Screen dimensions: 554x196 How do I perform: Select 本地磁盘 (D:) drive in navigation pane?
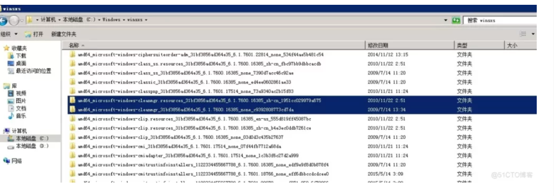pos(32,146)
